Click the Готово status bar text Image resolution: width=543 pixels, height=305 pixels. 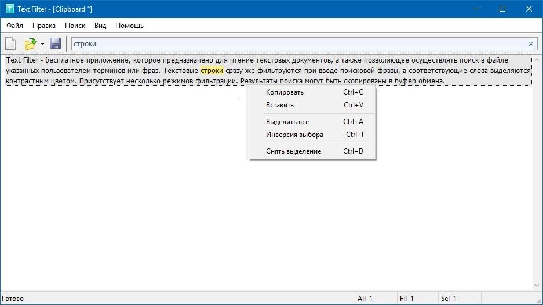[13, 299]
